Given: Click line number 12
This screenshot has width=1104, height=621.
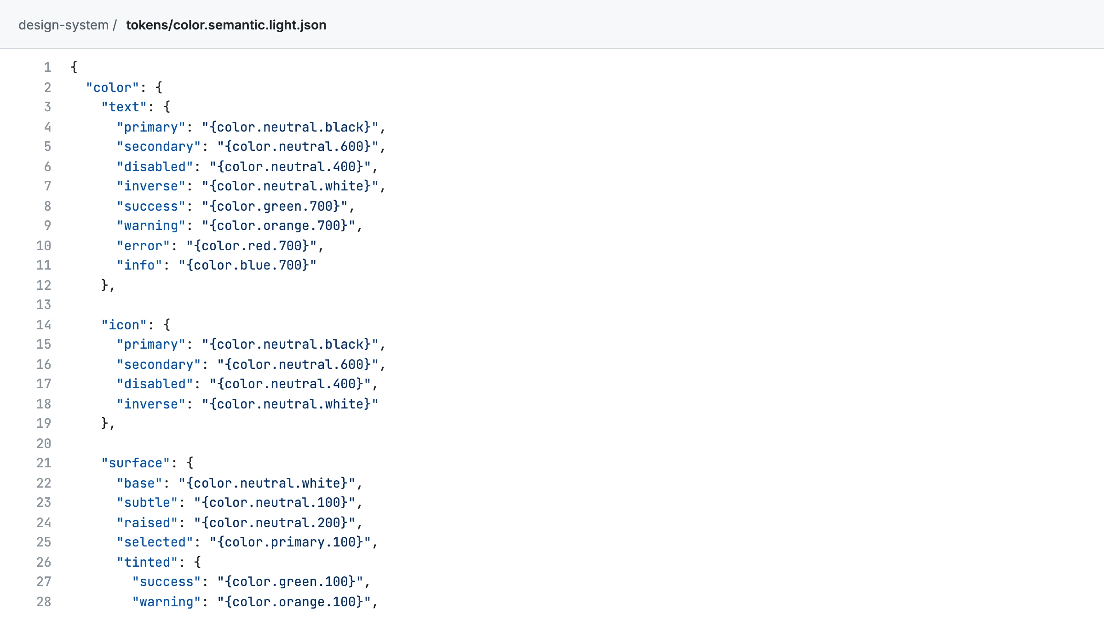Looking at the screenshot, I should (44, 285).
